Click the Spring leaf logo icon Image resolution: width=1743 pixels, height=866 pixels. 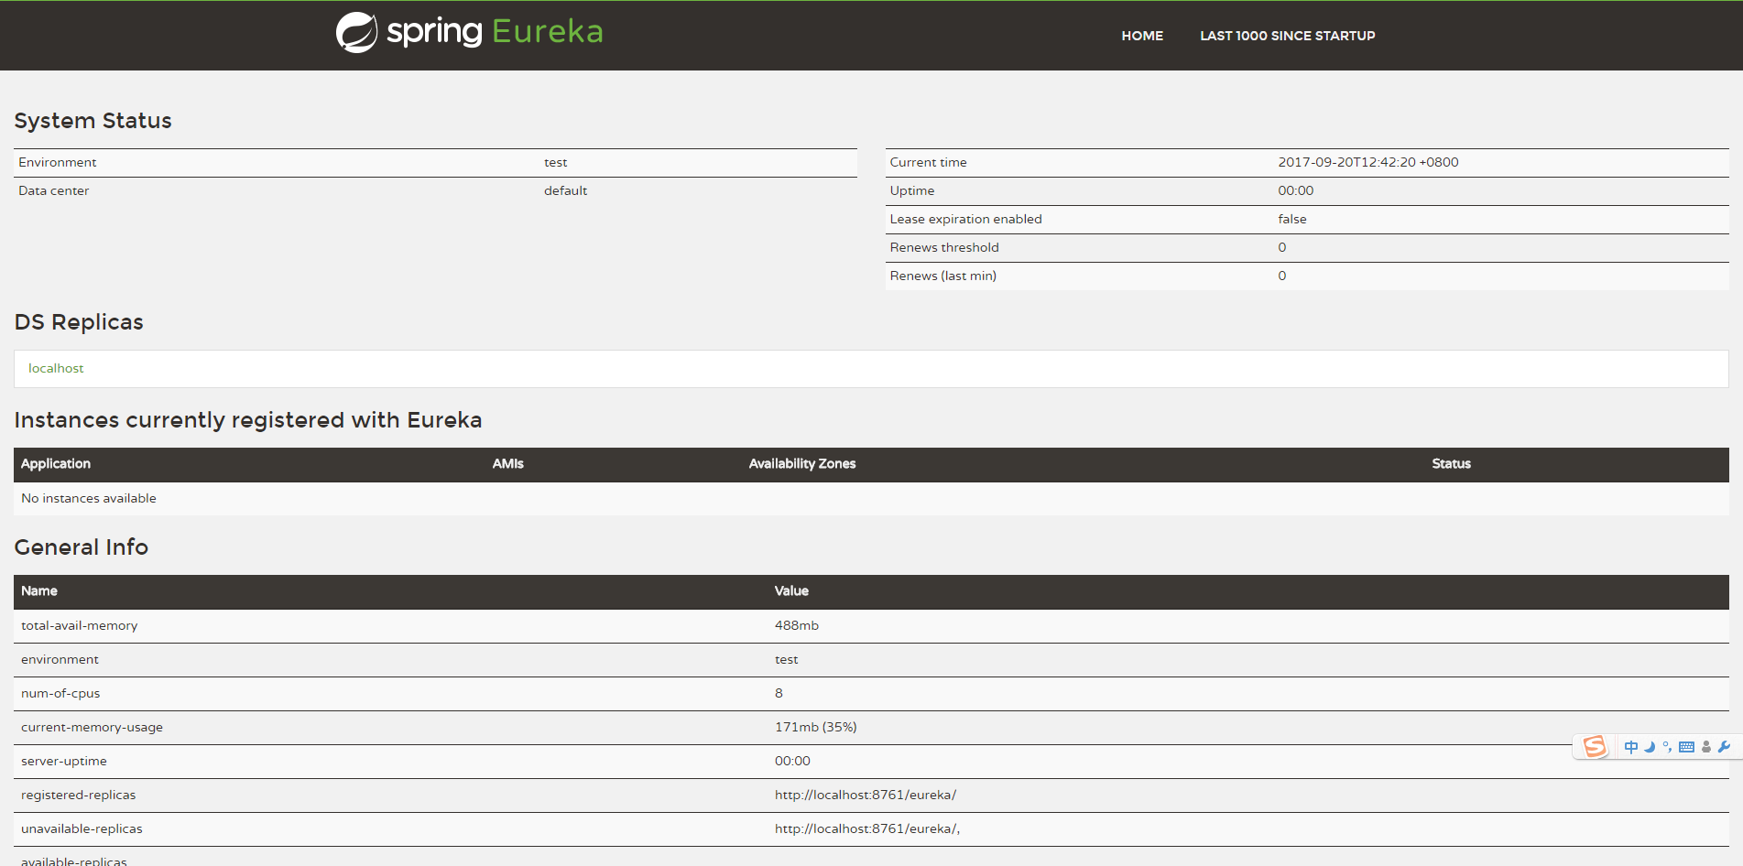tap(356, 33)
